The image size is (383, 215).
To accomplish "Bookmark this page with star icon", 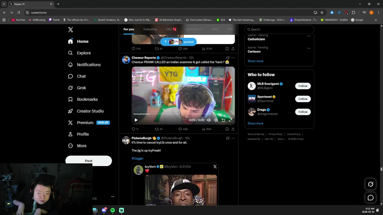I will click(x=322, y=13).
